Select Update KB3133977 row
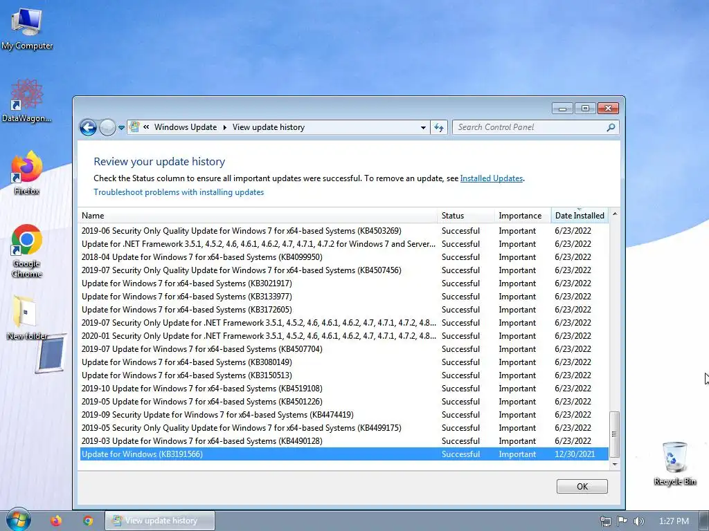 (344, 296)
